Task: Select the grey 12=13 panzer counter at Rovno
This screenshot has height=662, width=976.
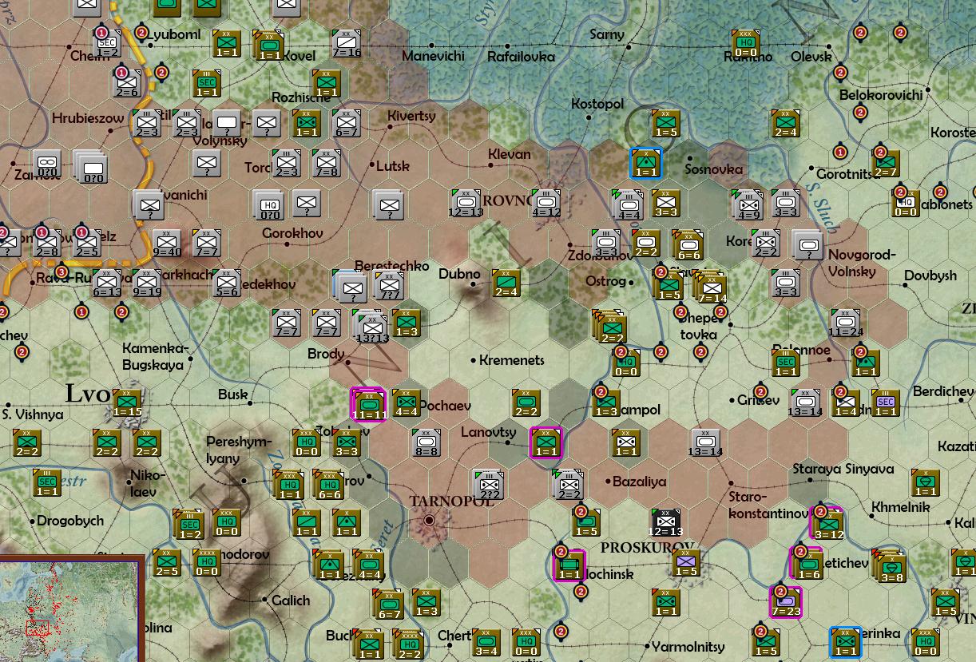Action: click(466, 203)
